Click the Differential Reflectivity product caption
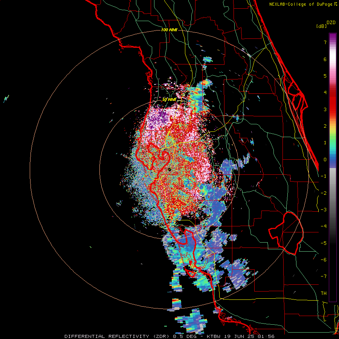 (x=169, y=336)
